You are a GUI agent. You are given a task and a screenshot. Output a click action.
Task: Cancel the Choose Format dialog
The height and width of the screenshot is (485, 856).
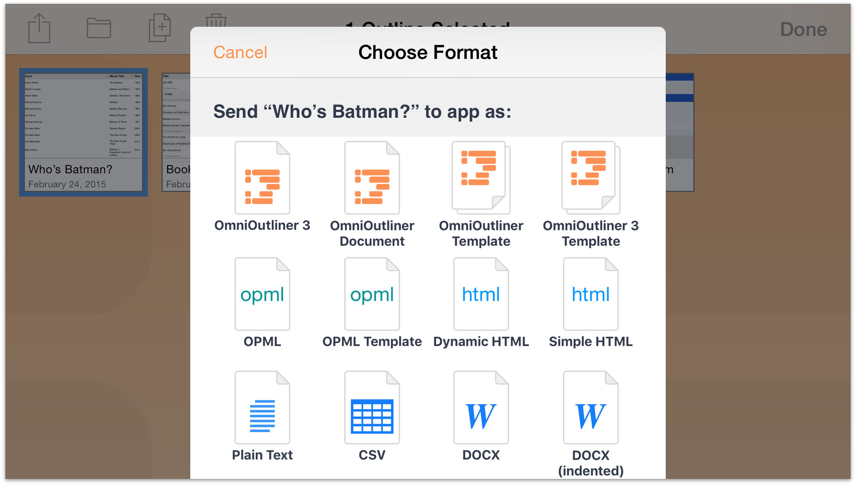tap(240, 52)
